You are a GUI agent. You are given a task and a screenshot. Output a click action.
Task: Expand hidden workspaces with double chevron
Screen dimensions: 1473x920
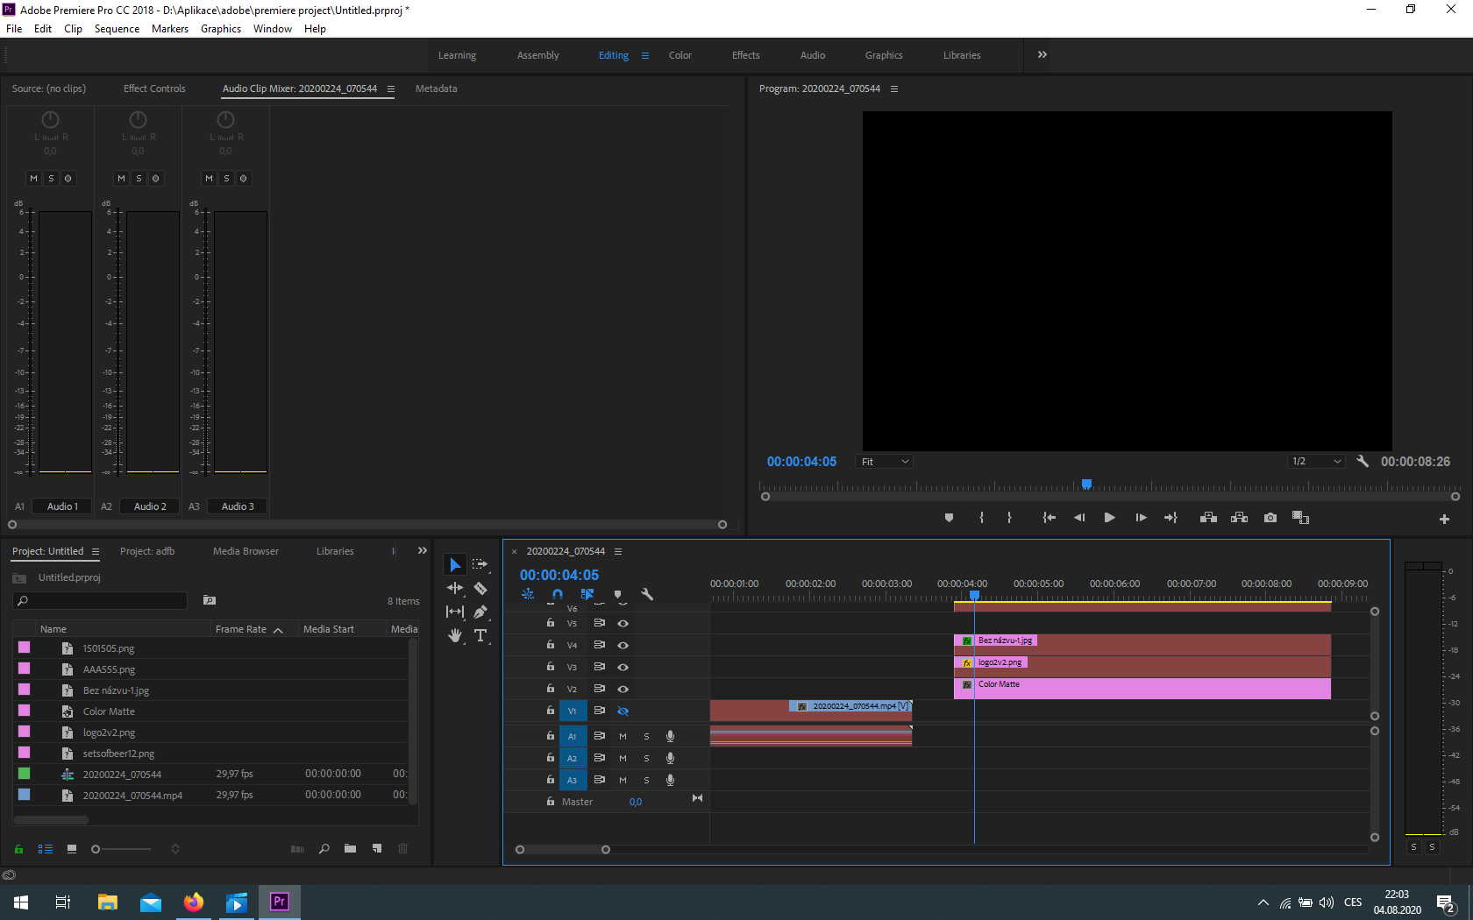[1042, 54]
